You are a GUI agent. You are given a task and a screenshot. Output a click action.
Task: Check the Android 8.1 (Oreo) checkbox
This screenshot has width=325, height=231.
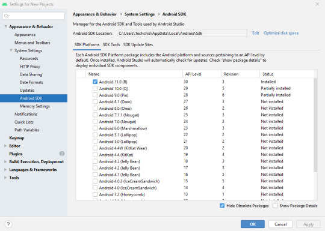95,101
